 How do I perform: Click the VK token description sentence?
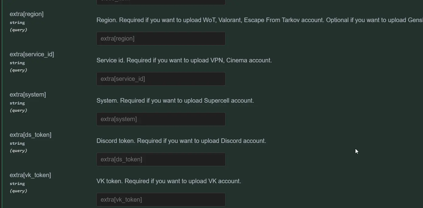169,181
